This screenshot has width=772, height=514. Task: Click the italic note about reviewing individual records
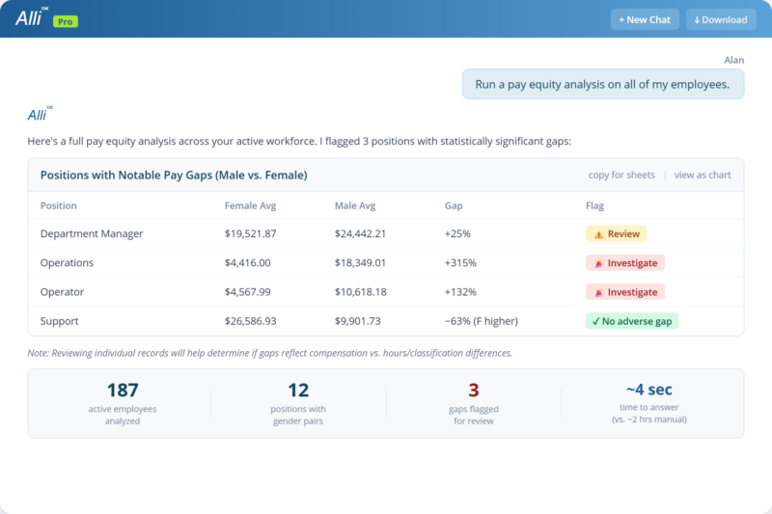coord(270,353)
